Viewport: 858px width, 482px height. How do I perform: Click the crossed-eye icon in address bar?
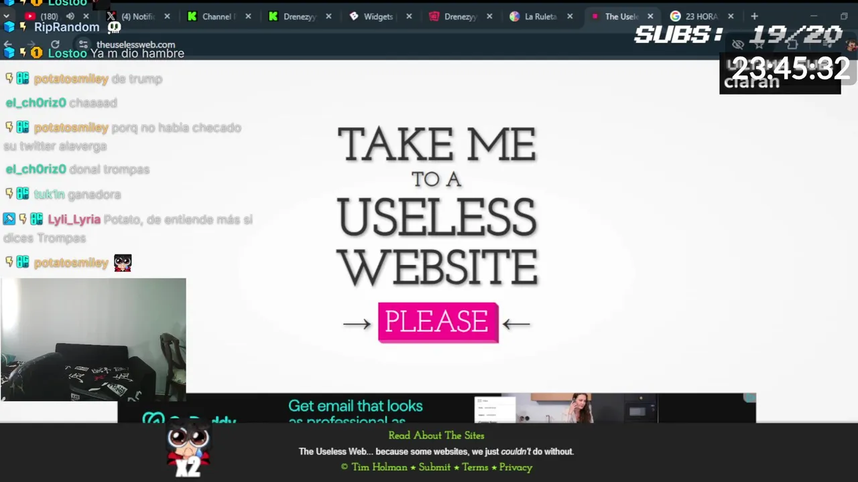738,45
